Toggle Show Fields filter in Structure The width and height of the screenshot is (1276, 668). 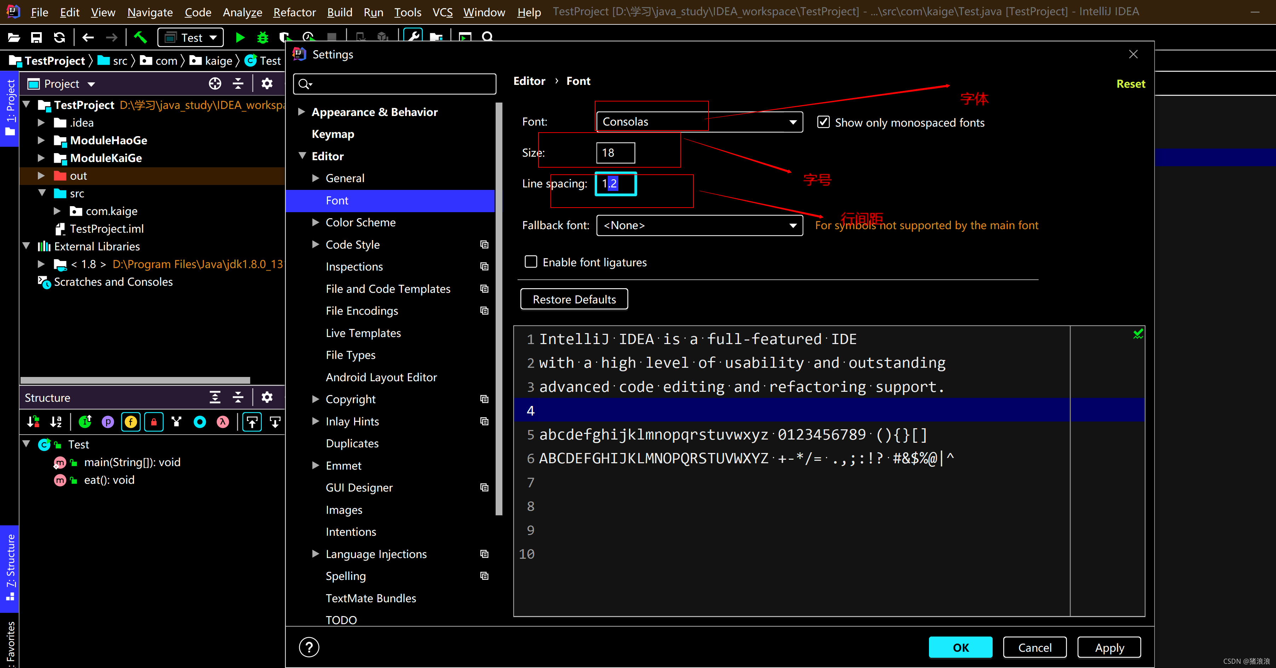(131, 422)
